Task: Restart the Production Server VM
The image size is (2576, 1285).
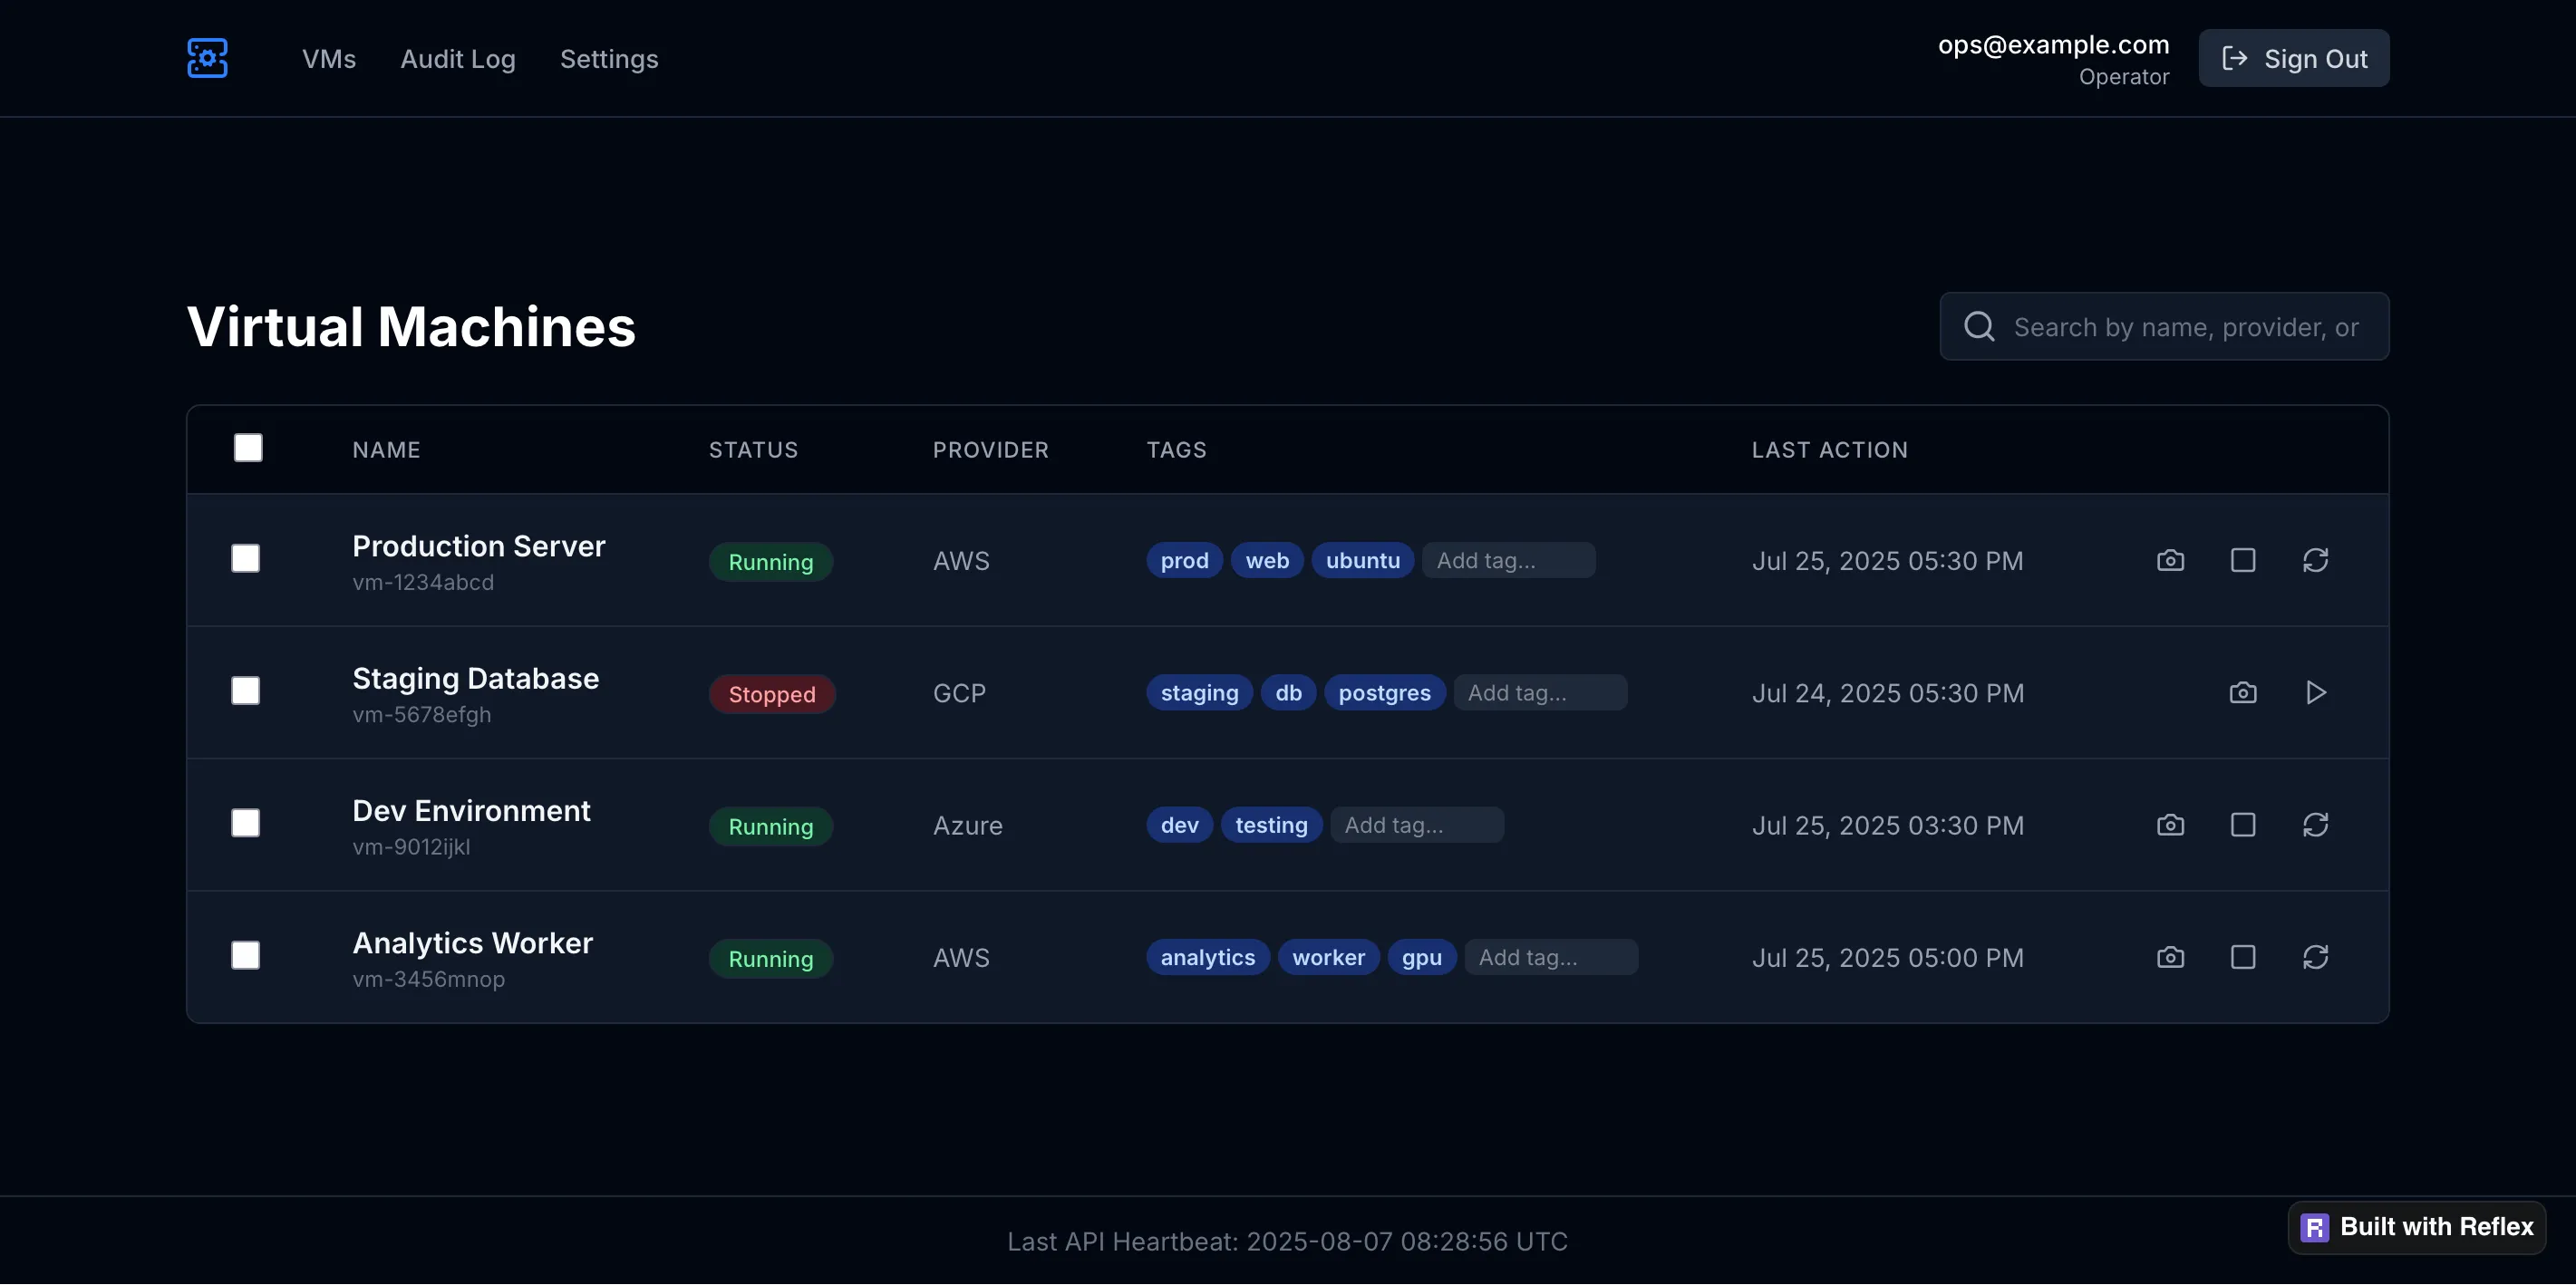Action: click(2315, 560)
